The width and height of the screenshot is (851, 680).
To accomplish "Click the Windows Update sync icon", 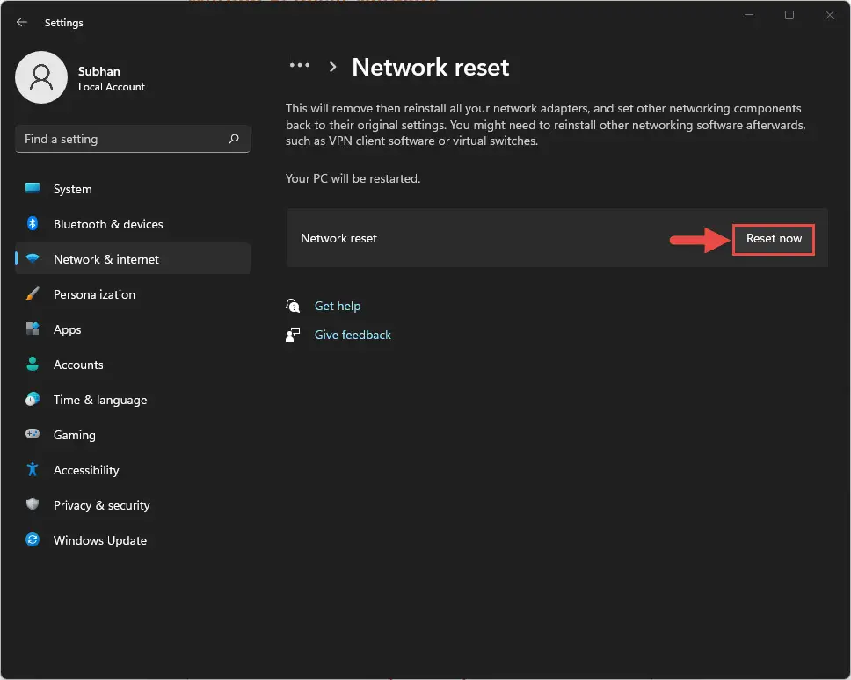I will pos(33,540).
